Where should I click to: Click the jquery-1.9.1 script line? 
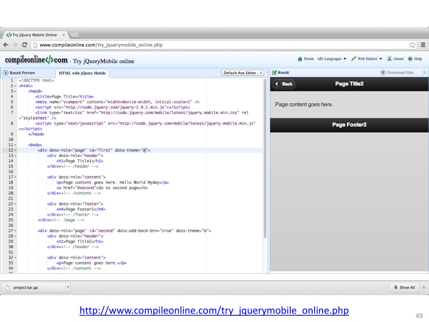[112, 107]
